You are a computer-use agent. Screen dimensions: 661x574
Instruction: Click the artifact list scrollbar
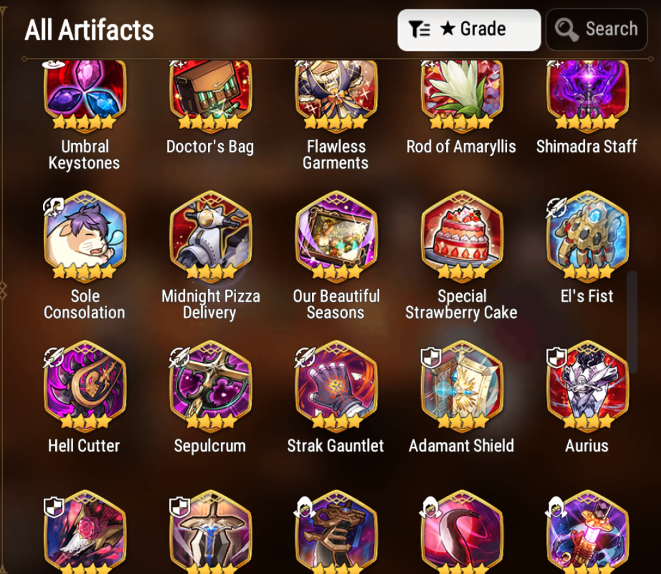[632, 322]
